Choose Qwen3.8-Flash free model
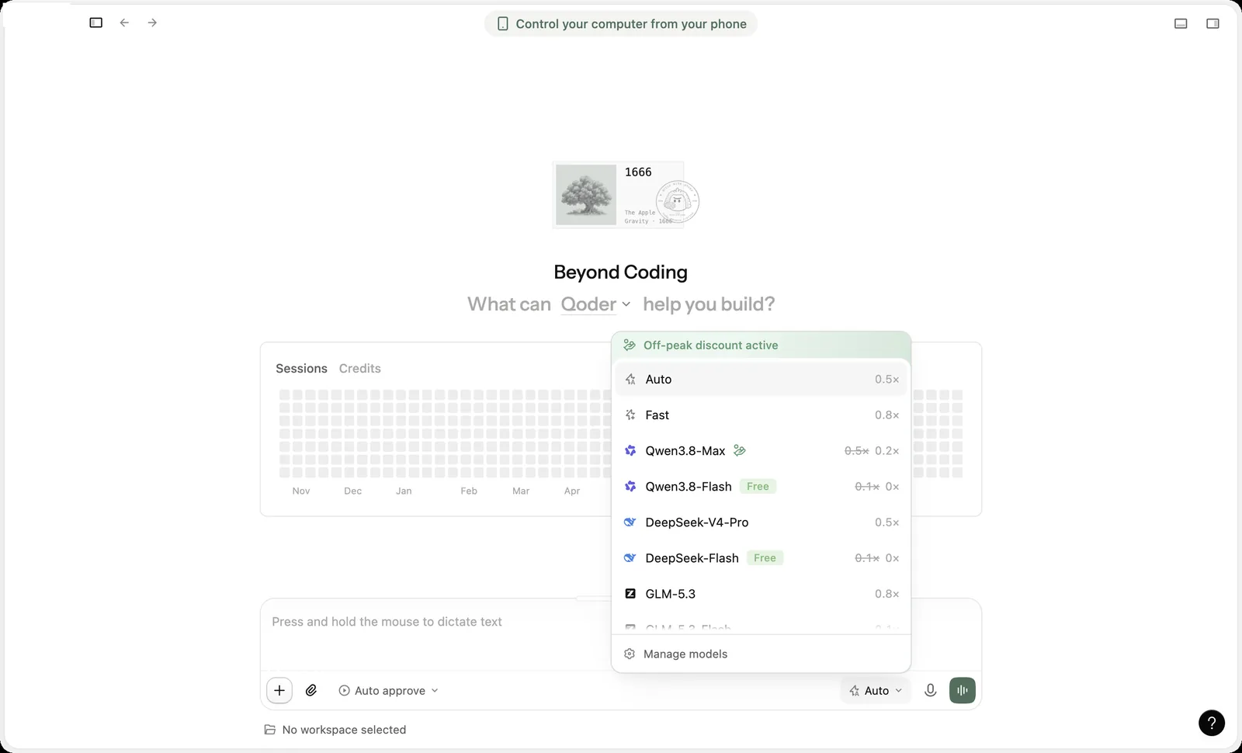Screen dimensions: 1242x753 [761, 487]
